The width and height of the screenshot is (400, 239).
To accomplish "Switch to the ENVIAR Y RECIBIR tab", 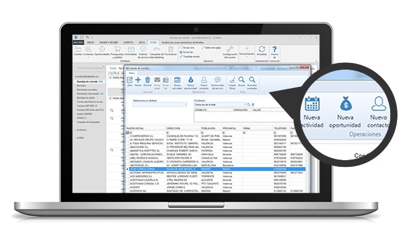I will click(x=108, y=43).
